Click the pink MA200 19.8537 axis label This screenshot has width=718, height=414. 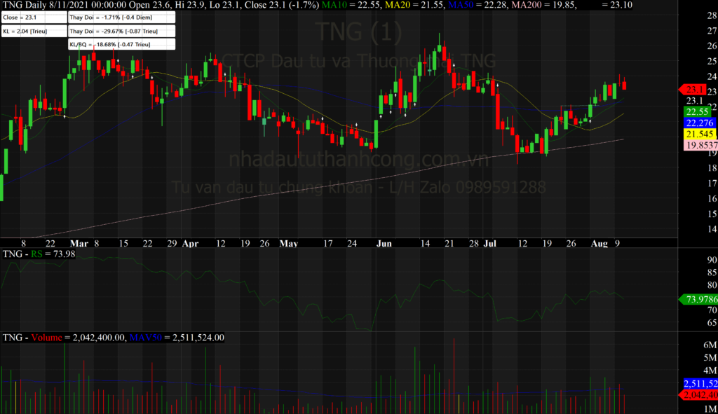coord(698,145)
